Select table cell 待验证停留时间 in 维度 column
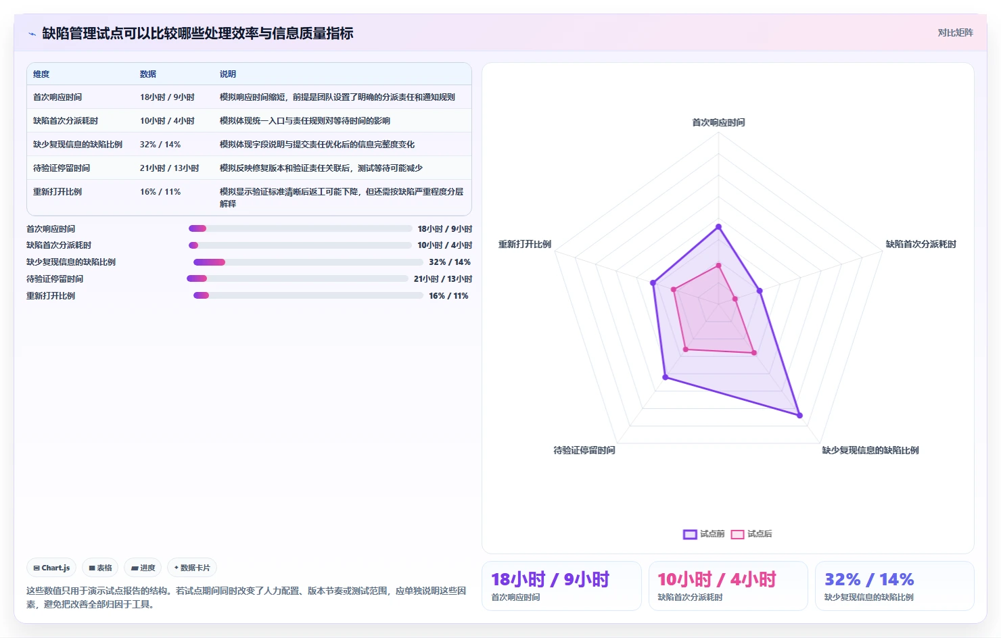 click(x=62, y=168)
